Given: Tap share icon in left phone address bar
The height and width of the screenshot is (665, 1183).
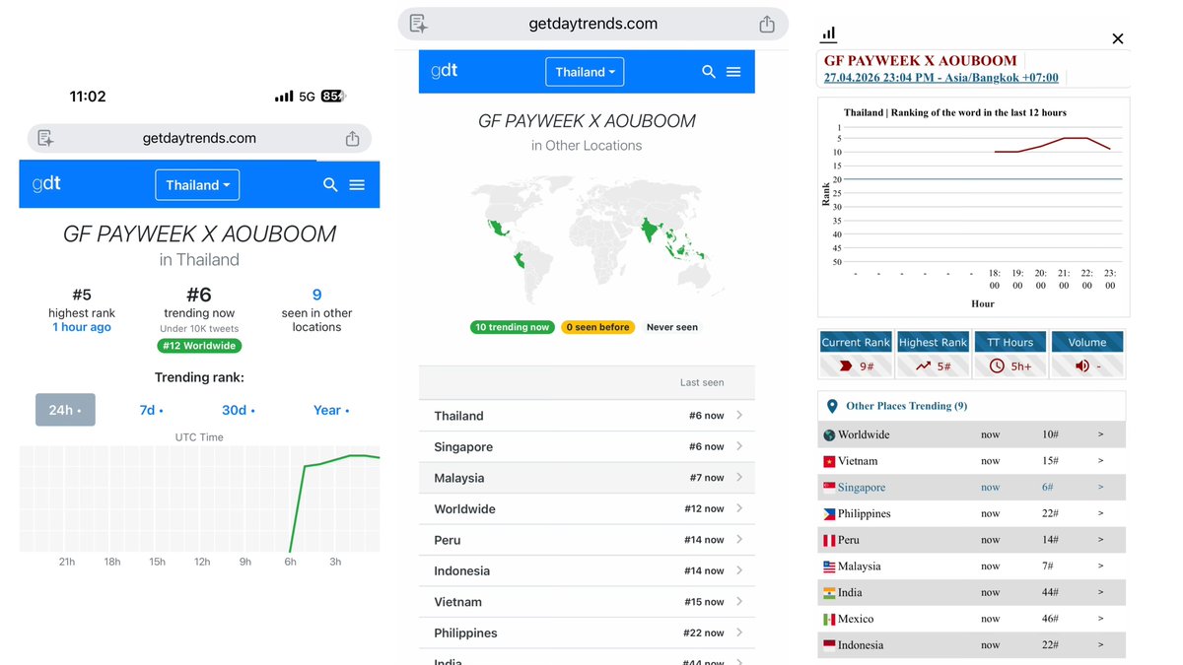Looking at the screenshot, I should (352, 139).
